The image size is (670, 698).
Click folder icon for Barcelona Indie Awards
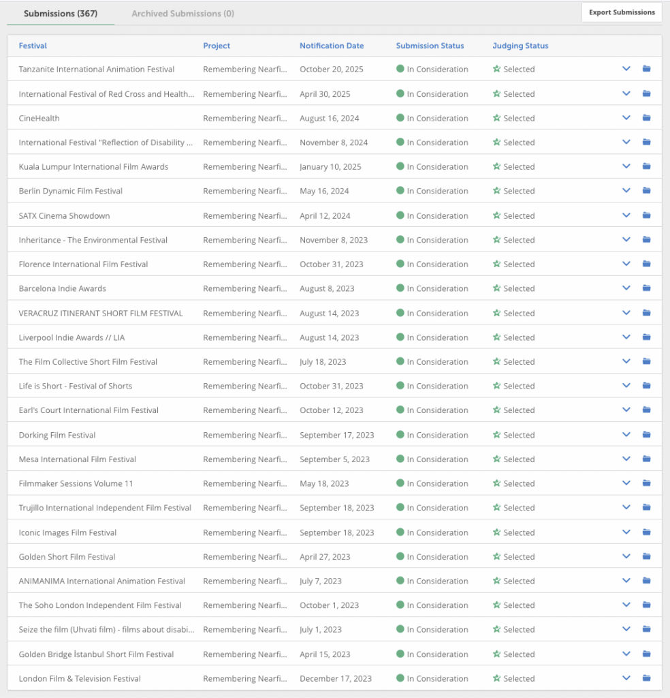pyautogui.click(x=646, y=288)
